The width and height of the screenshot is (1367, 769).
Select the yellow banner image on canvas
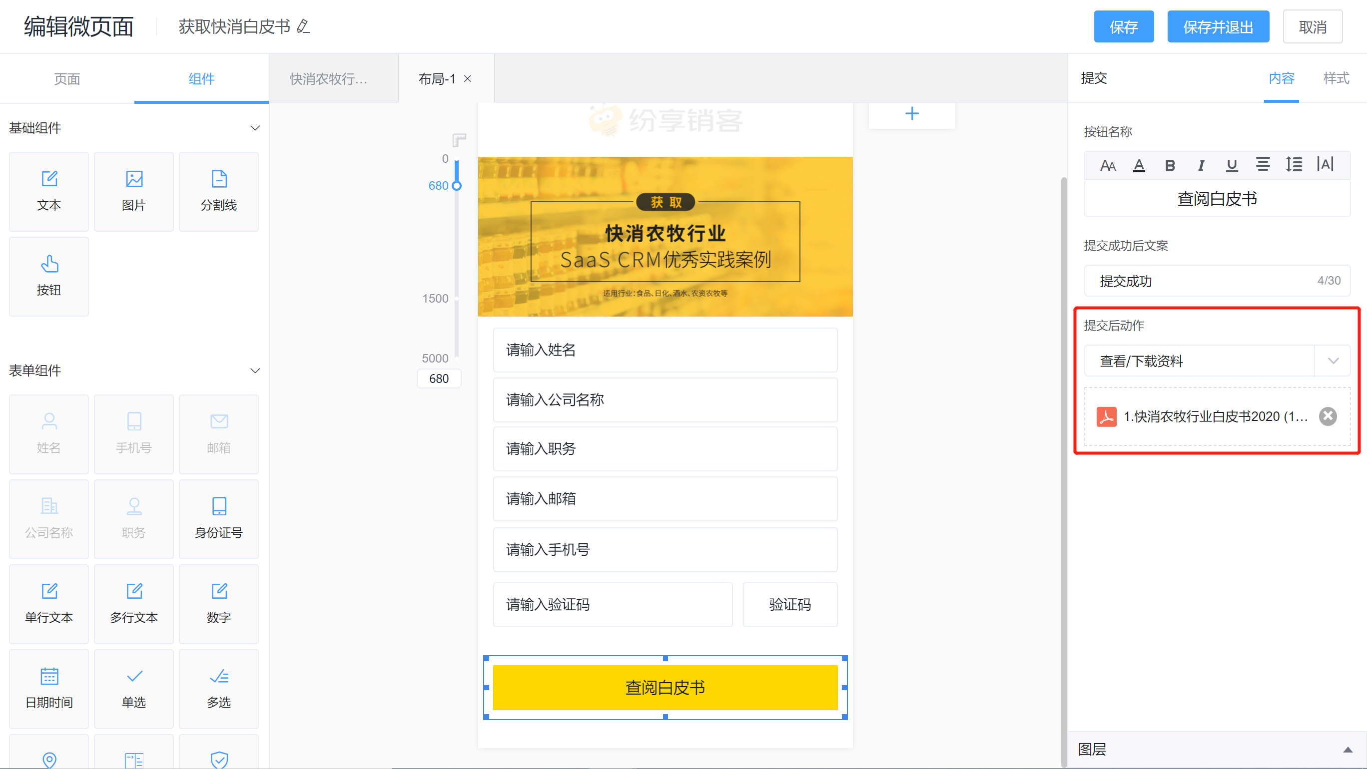(665, 237)
